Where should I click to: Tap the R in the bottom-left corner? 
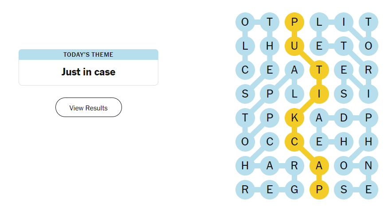click(245, 190)
